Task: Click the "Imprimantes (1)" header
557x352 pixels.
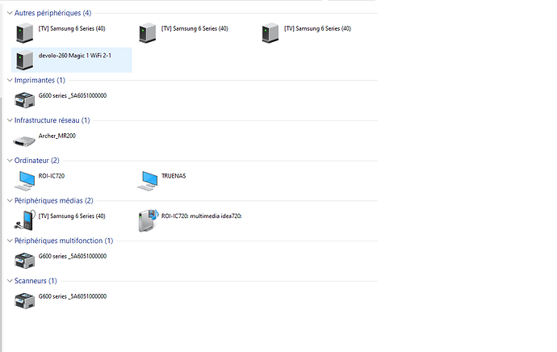Action: point(40,80)
